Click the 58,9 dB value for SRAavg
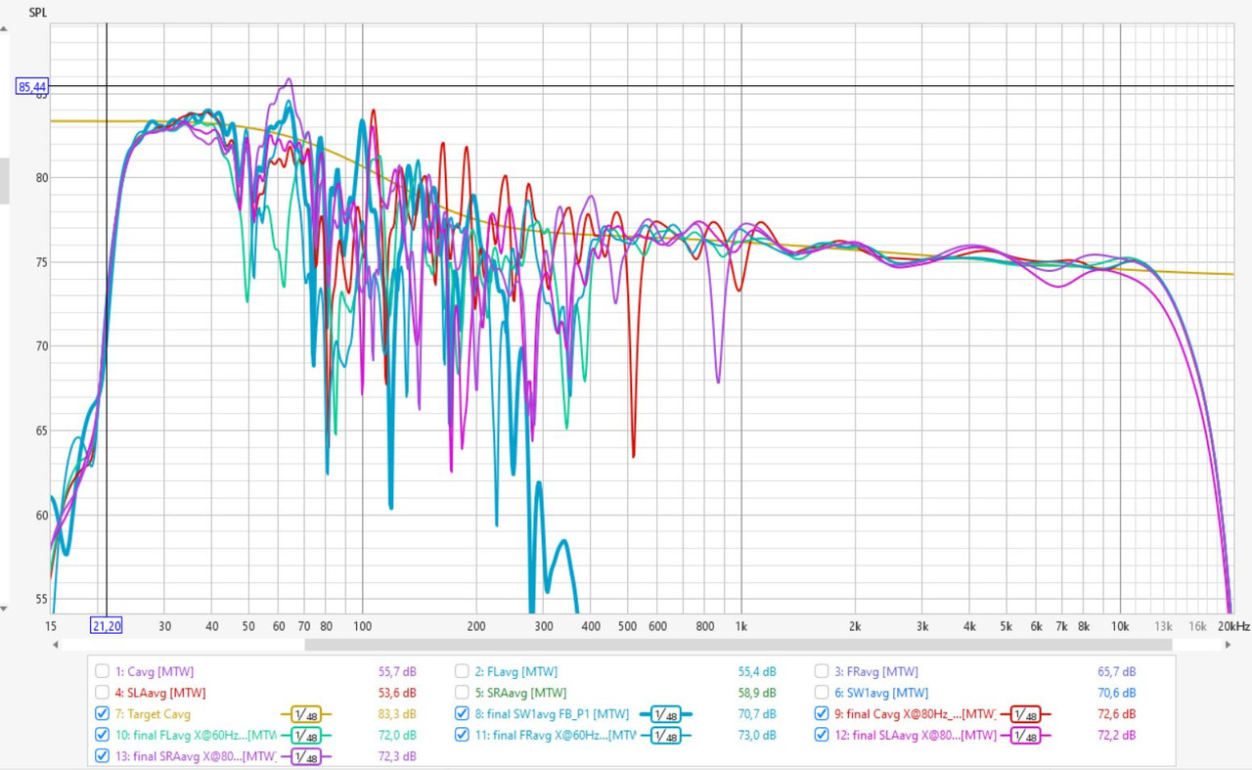This screenshot has width=1252, height=770. click(x=757, y=693)
